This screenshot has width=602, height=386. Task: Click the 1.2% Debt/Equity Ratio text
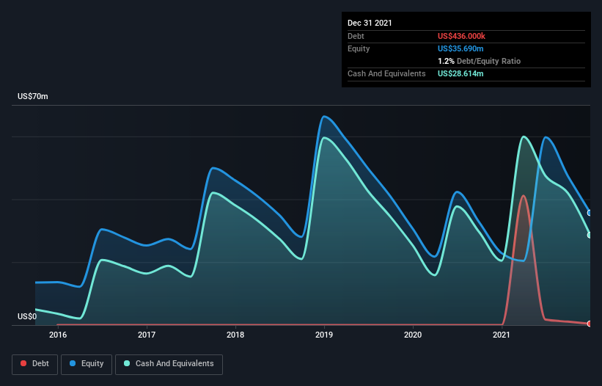click(x=479, y=61)
